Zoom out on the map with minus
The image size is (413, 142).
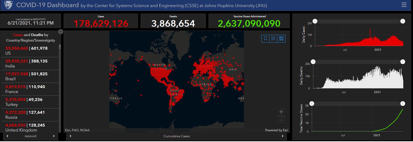coord(281,120)
